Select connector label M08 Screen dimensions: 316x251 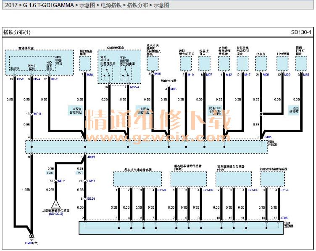[266, 75]
